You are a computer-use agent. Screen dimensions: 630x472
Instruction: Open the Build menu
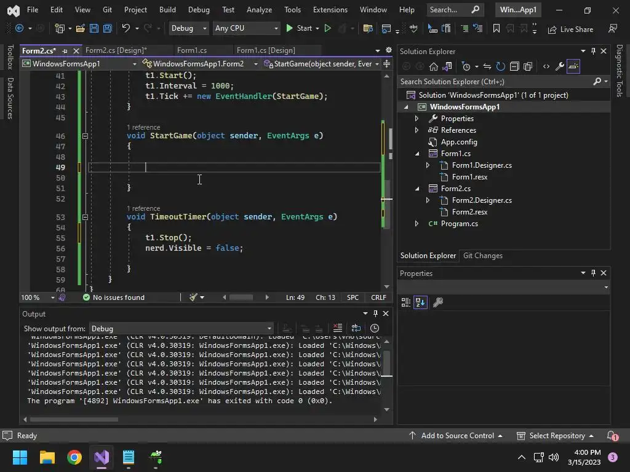coord(167,10)
